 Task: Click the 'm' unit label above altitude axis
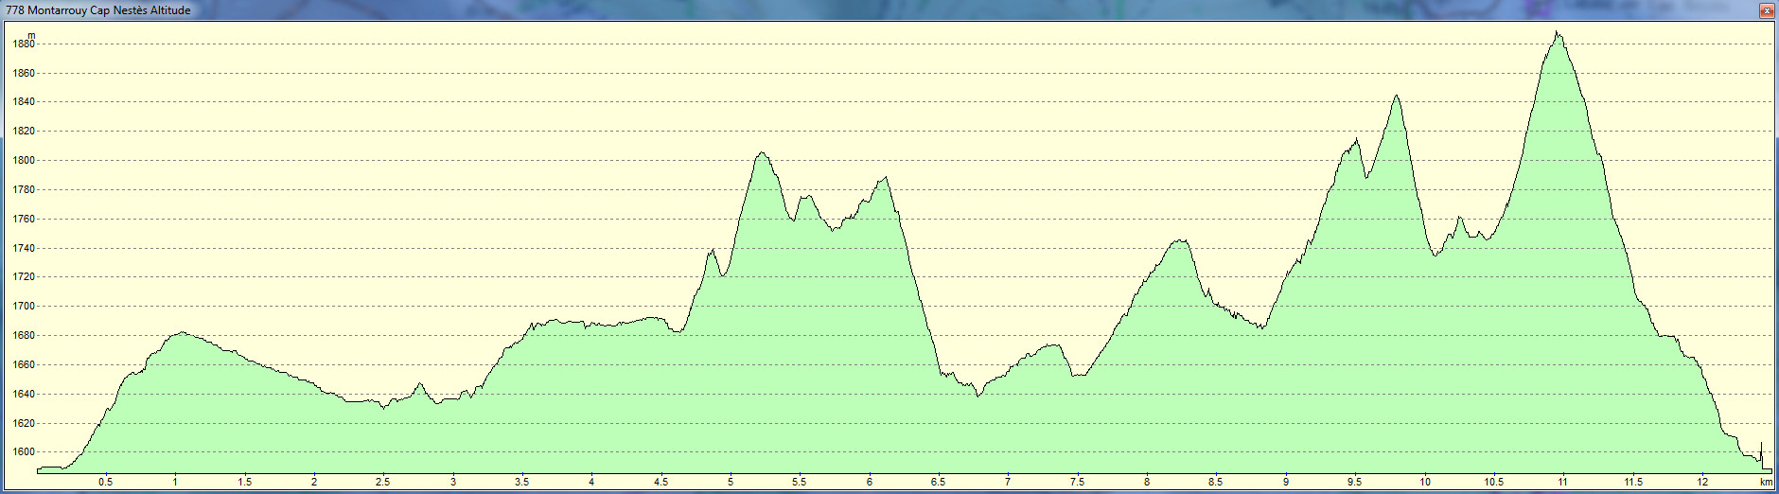(31, 35)
